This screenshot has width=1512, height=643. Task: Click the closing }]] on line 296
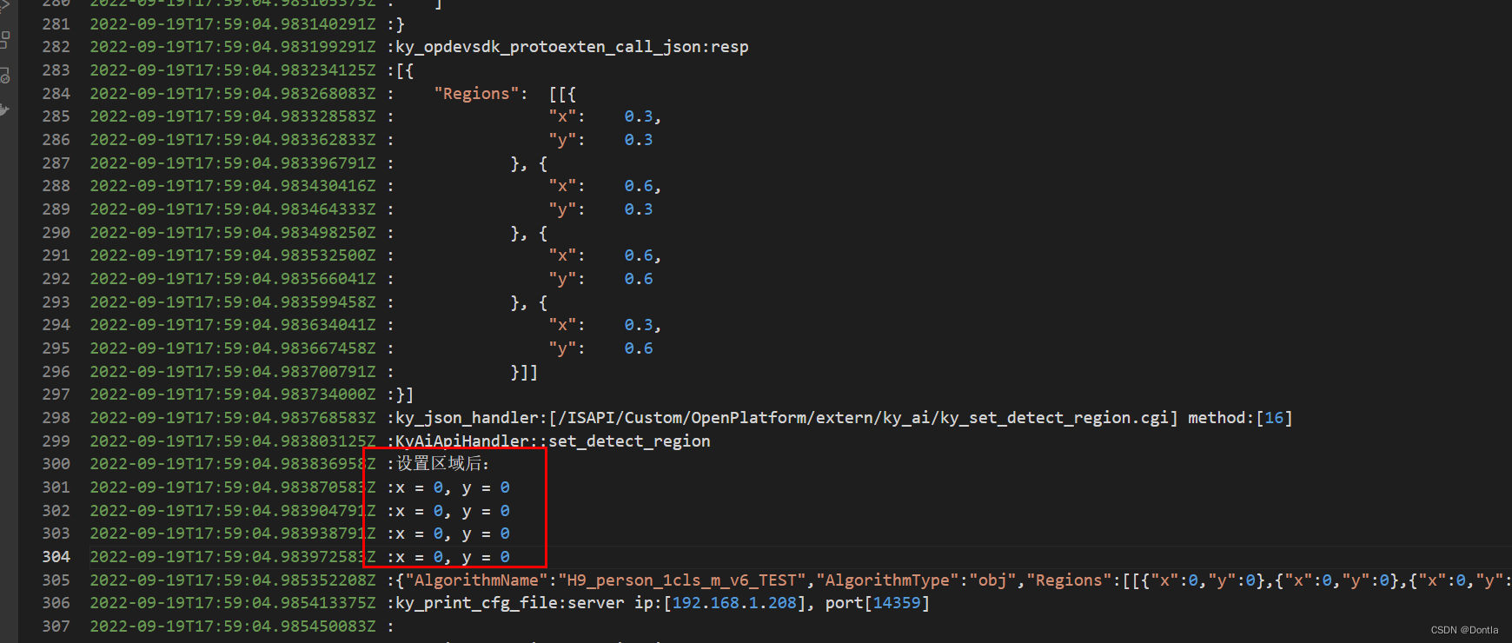coord(524,372)
